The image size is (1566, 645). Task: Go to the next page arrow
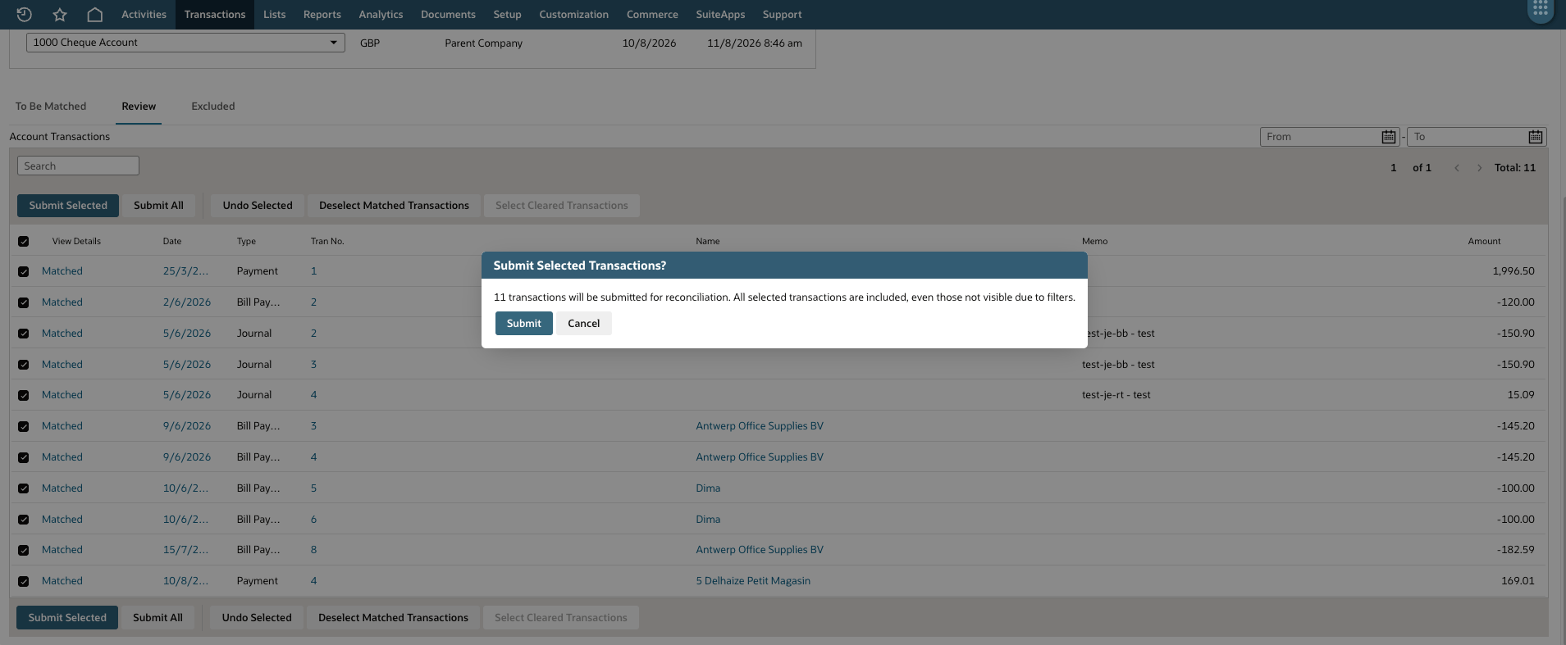coord(1479,168)
